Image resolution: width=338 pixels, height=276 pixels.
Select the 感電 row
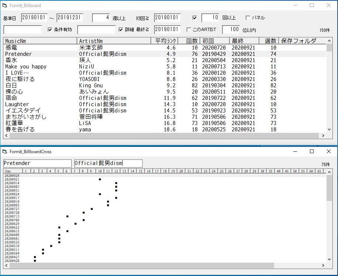coord(165,47)
